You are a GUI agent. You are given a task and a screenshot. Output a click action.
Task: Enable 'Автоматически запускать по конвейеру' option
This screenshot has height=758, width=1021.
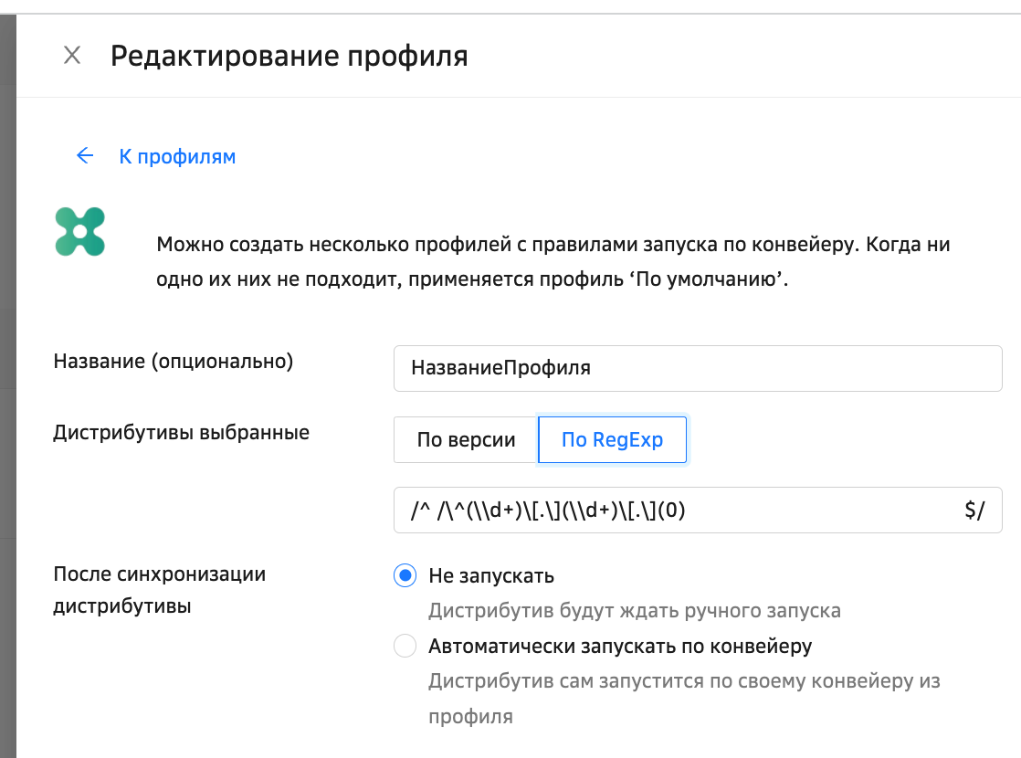pyautogui.click(x=405, y=647)
